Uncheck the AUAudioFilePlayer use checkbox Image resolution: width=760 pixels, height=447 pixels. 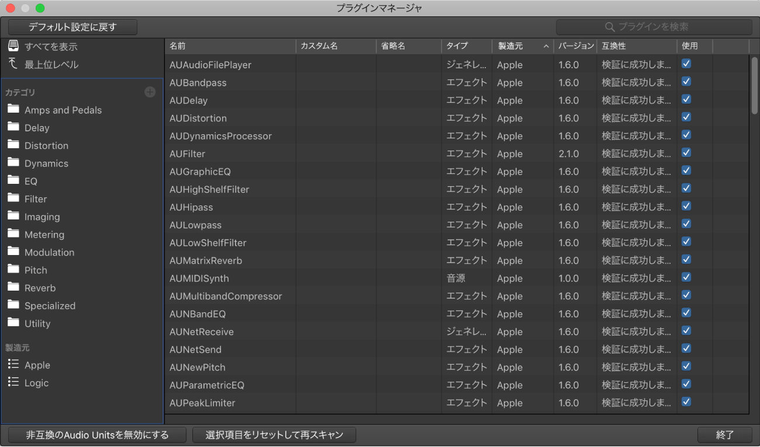[x=686, y=64]
